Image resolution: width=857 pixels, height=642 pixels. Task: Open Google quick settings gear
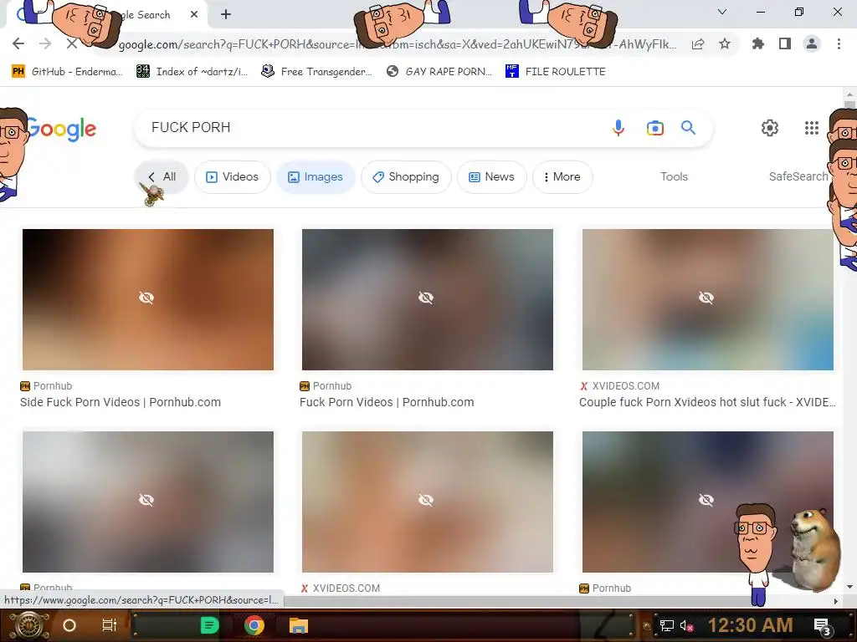point(770,128)
